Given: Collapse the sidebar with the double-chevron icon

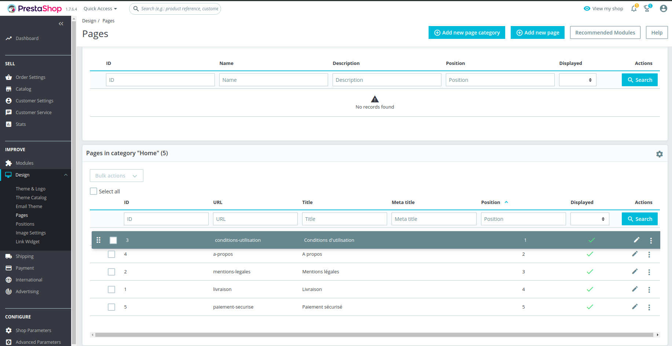Looking at the screenshot, I should [x=61, y=23].
